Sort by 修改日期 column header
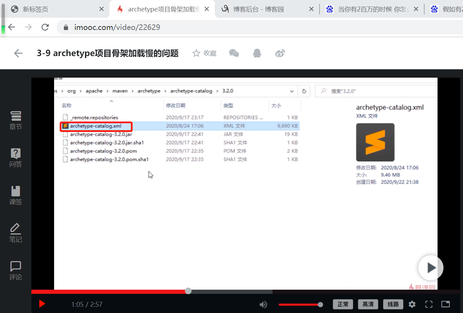 (176, 105)
